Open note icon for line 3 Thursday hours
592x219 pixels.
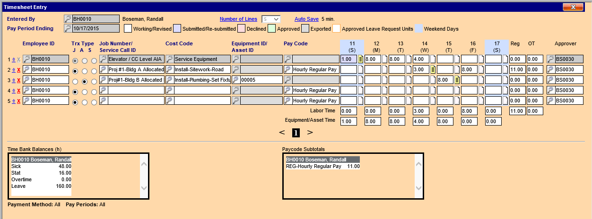click(457, 80)
